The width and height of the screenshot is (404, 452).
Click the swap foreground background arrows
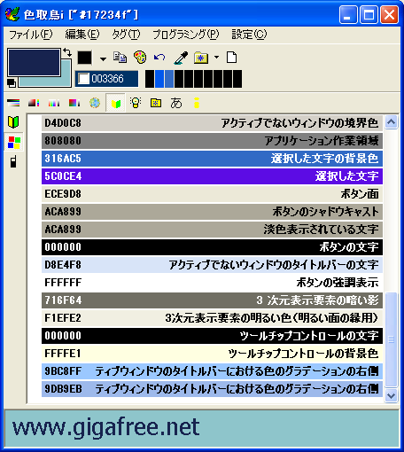click(x=67, y=52)
